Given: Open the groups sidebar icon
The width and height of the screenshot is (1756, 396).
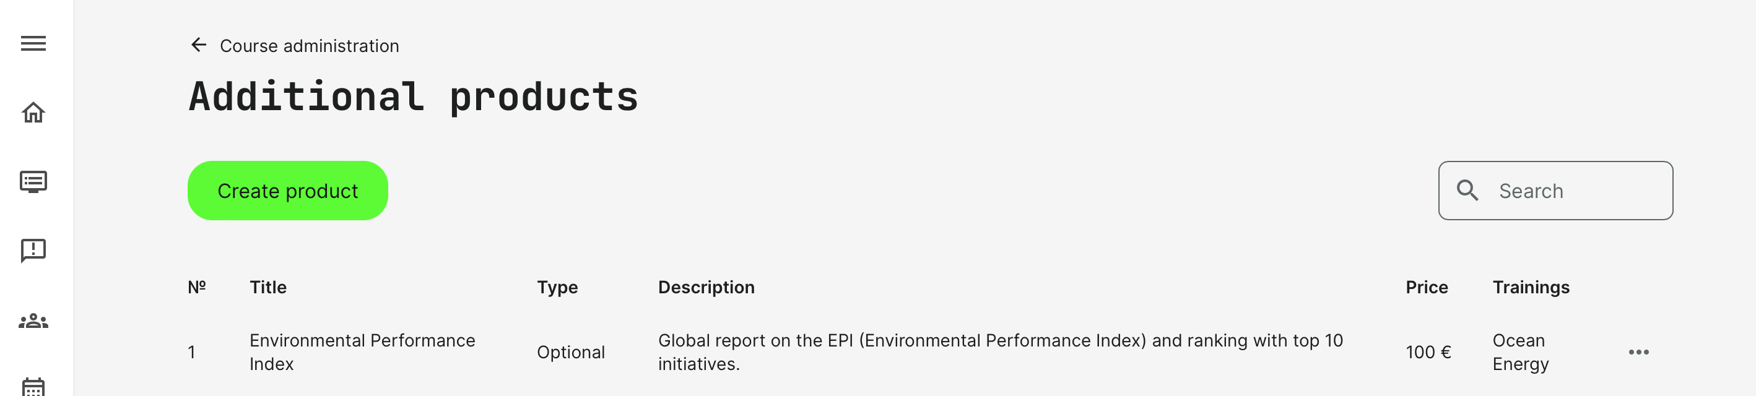Looking at the screenshot, I should coord(33,321).
